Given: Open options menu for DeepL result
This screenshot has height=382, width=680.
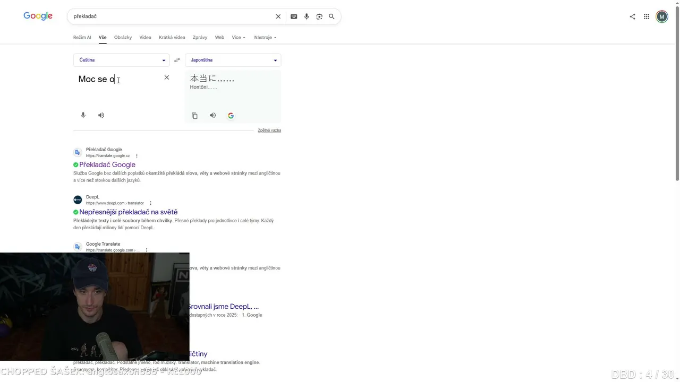Looking at the screenshot, I should click(150, 203).
